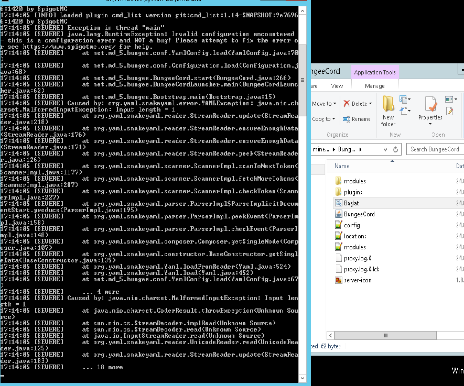Select the BungeeCord file name text

[x=359, y=214]
